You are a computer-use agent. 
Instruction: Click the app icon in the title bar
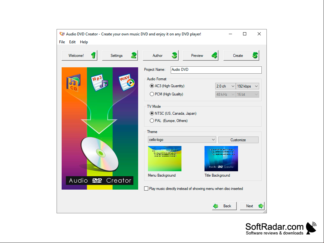pyautogui.click(x=62, y=34)
